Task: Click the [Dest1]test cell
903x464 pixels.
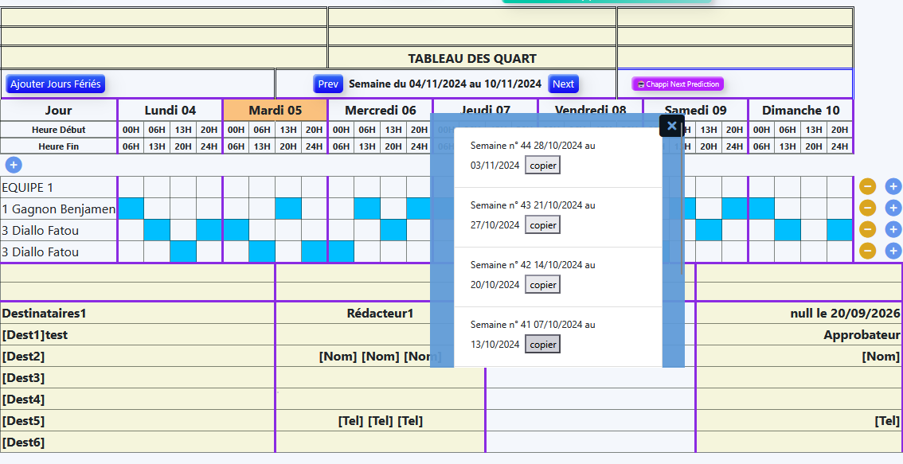Action: pos(137,334)
